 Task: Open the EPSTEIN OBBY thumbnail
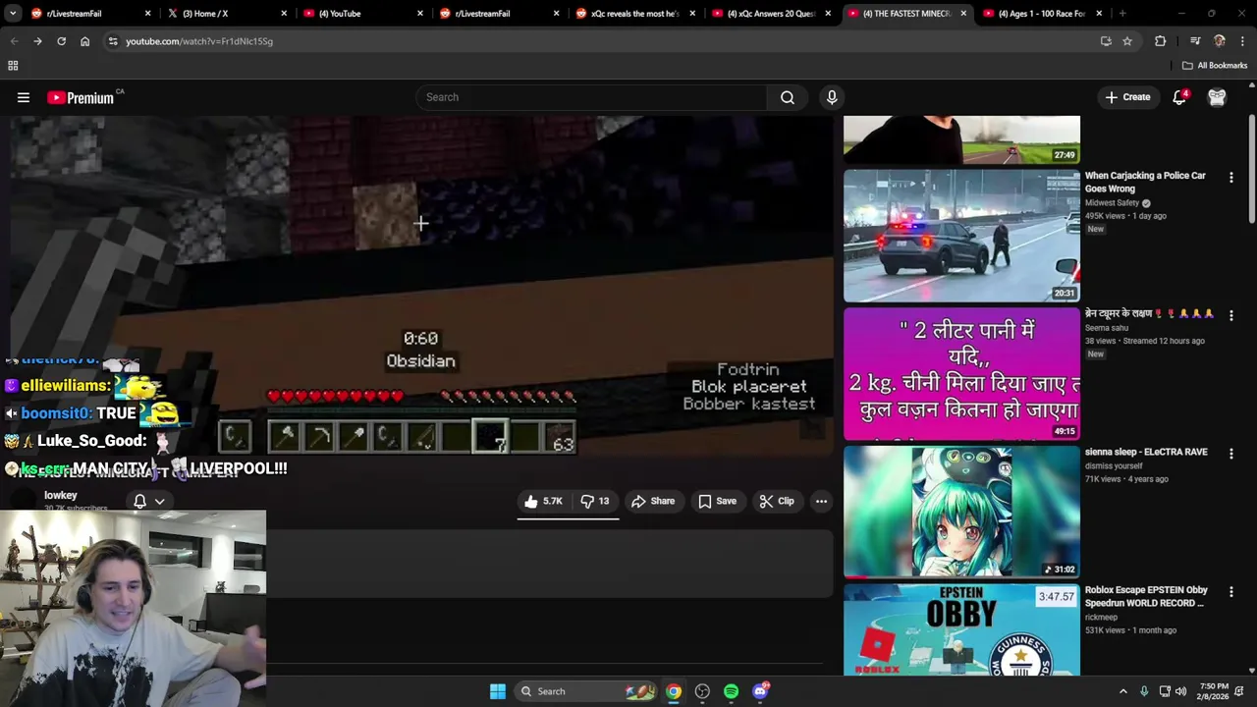click(x=961, y=630)
